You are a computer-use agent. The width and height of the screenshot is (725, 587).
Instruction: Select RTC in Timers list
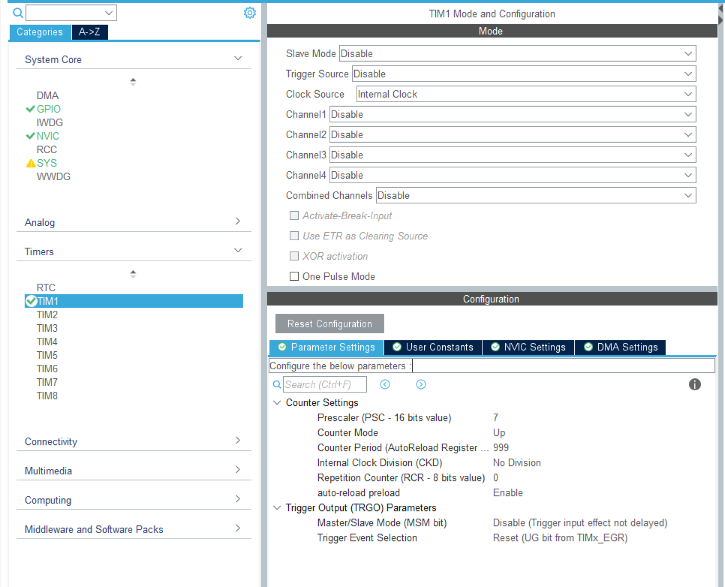pos(46,287)
